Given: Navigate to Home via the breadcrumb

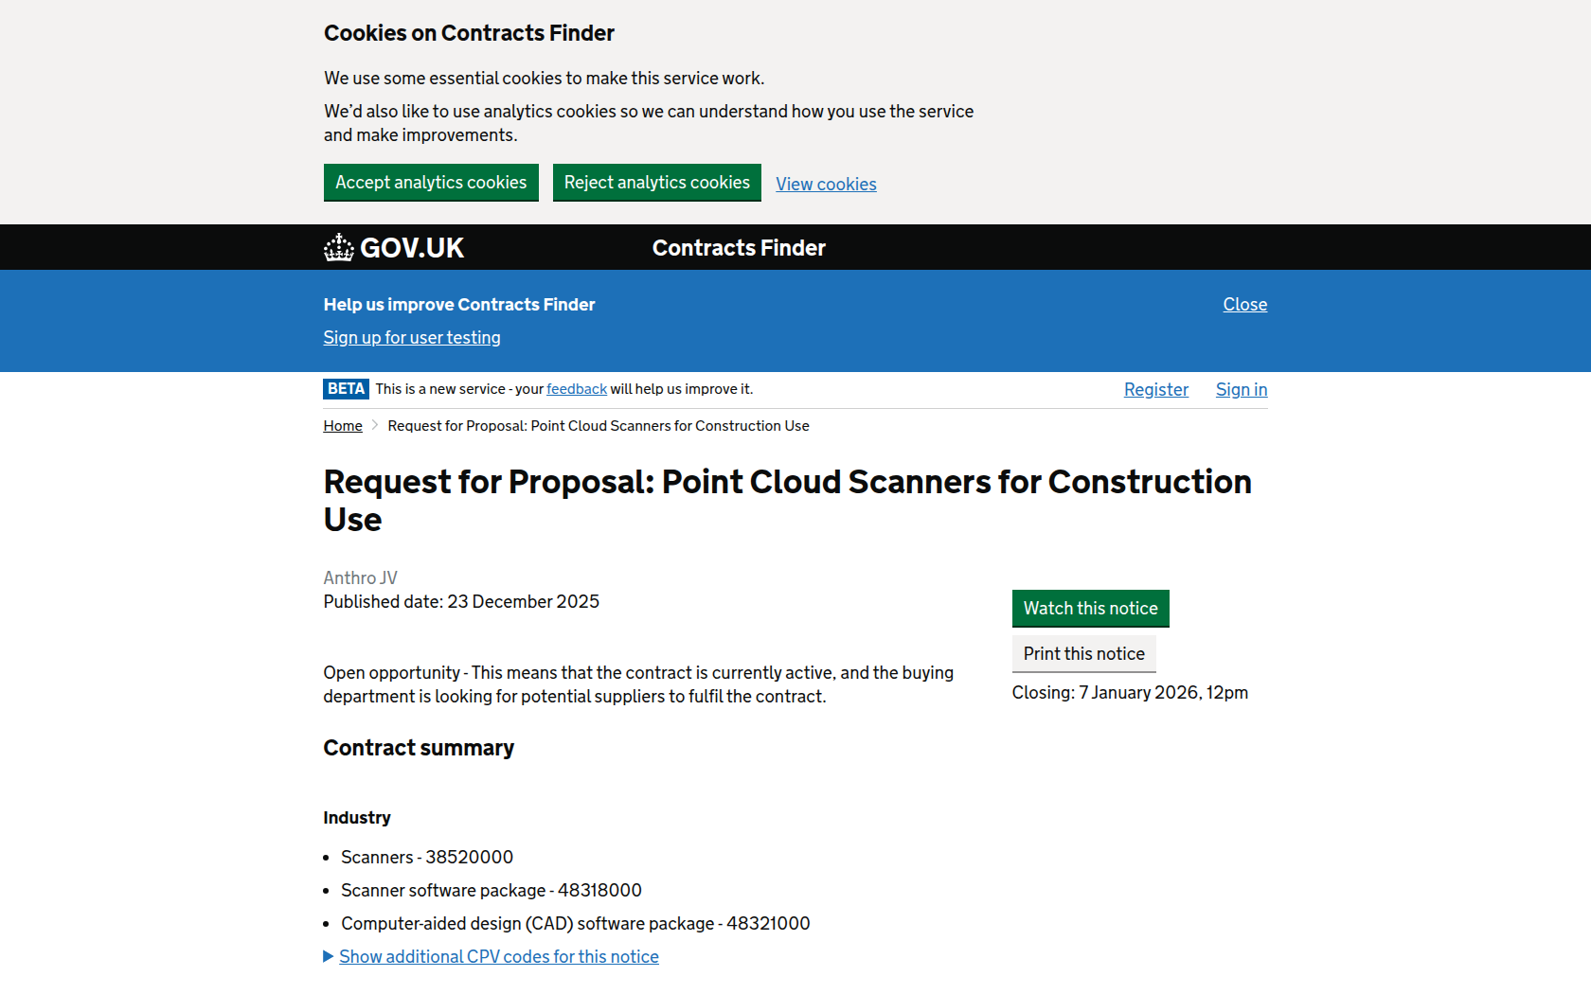Looking at the screenshot, I should [x=343, y=426].
